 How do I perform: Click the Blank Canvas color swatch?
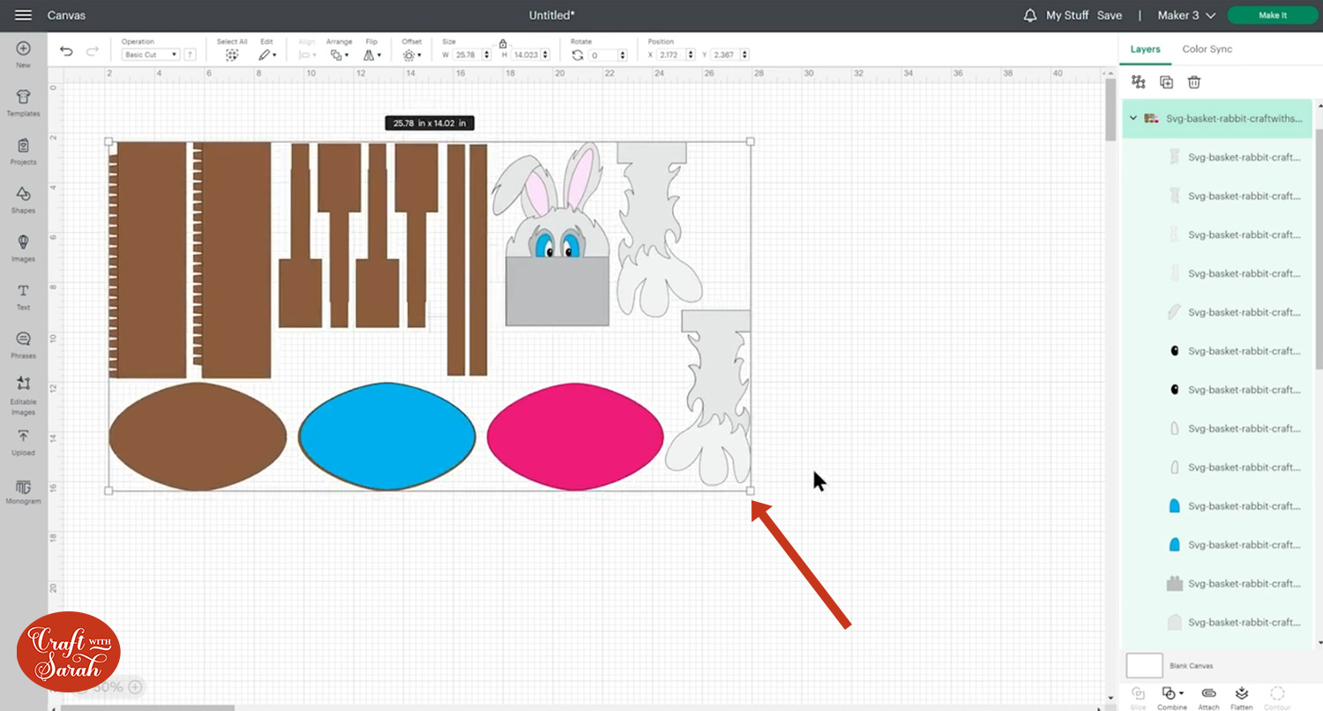coord(1144,665)
